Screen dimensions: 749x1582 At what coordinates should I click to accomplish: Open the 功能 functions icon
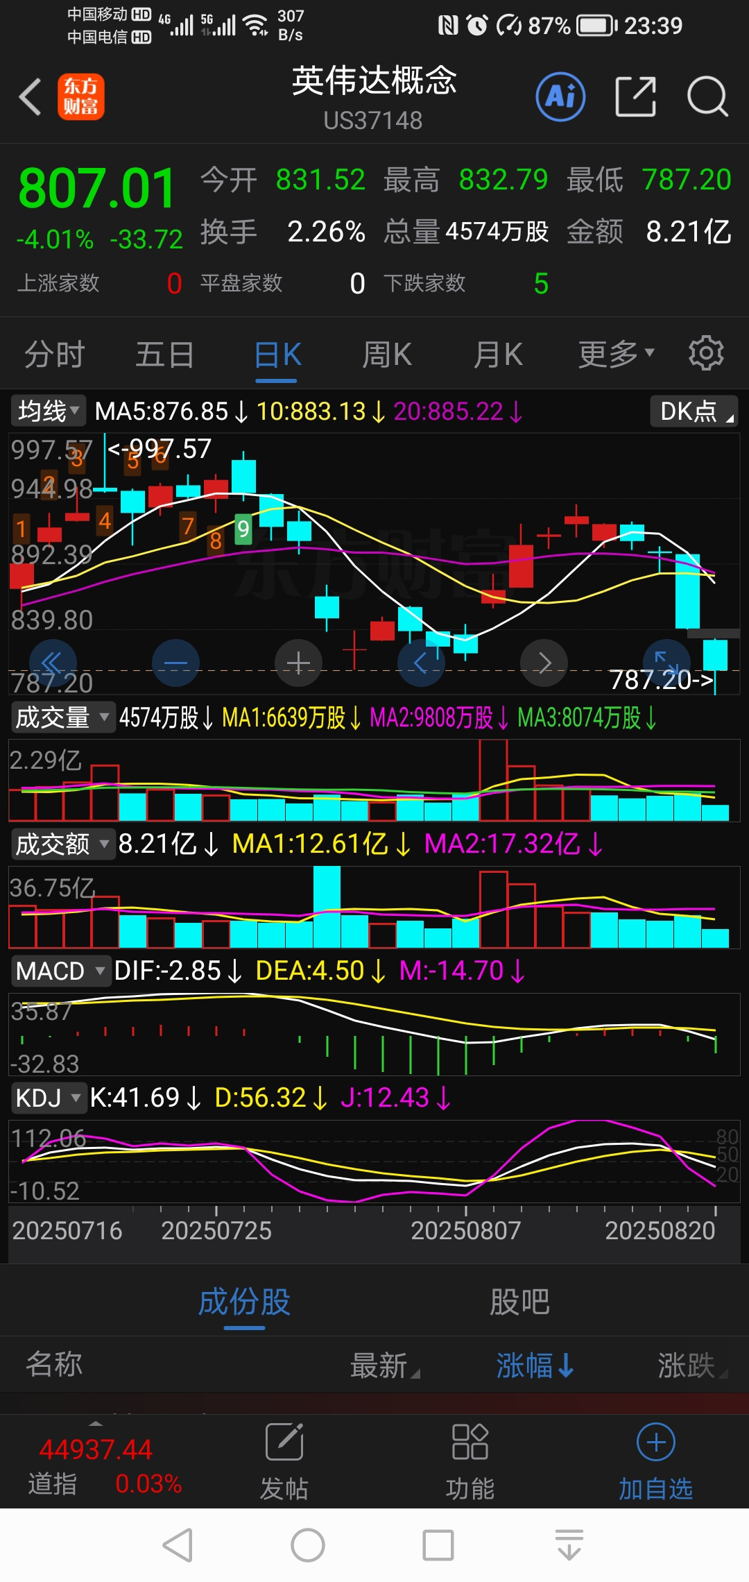470,1461
